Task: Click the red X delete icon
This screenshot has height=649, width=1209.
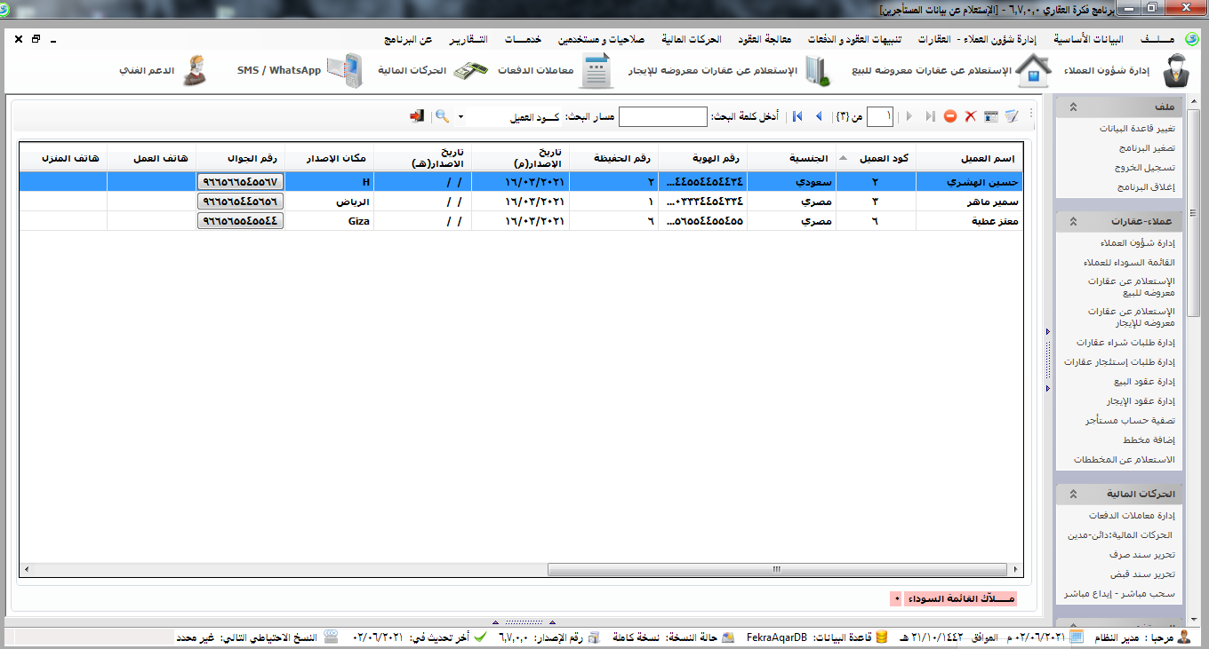Action: click(x=971, y=116)
